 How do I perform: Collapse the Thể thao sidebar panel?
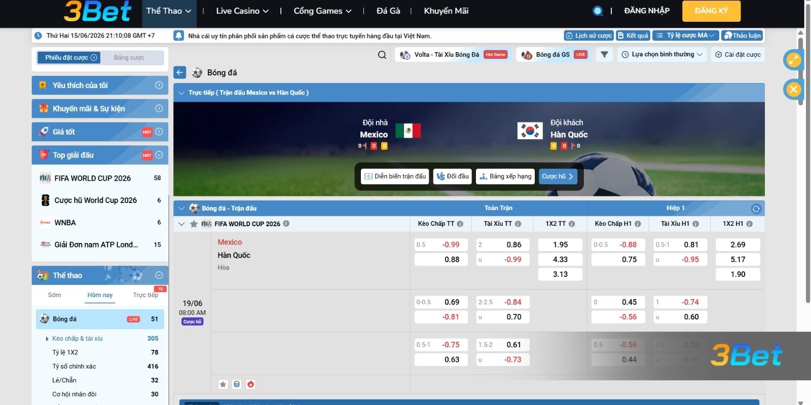[159, 275]
